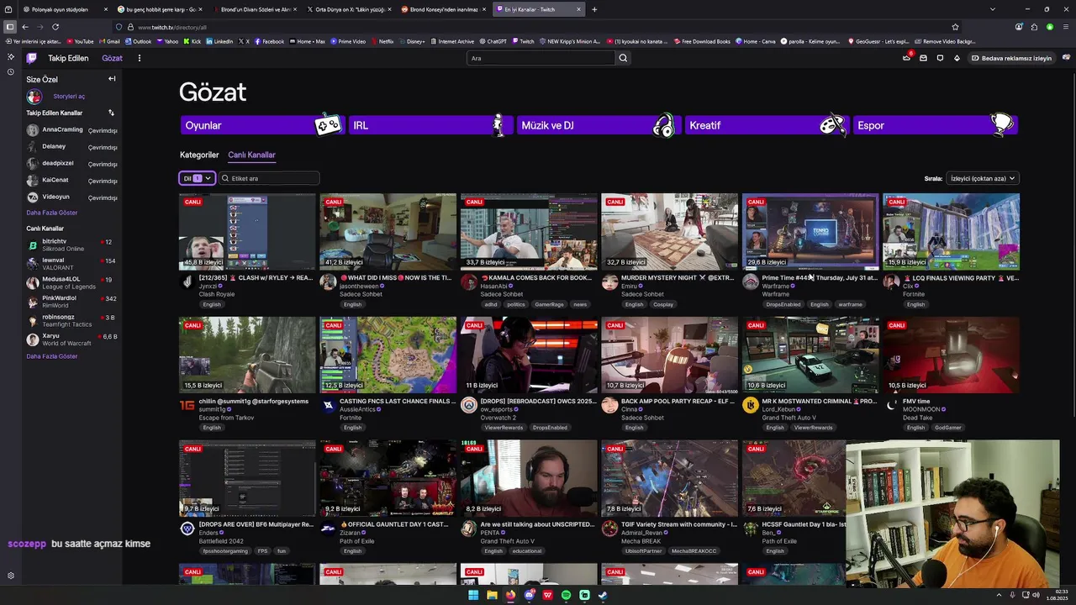Go to Gözat in top navigation
The width and height of the screenshot is (1076, 605).
coord(112,58)
